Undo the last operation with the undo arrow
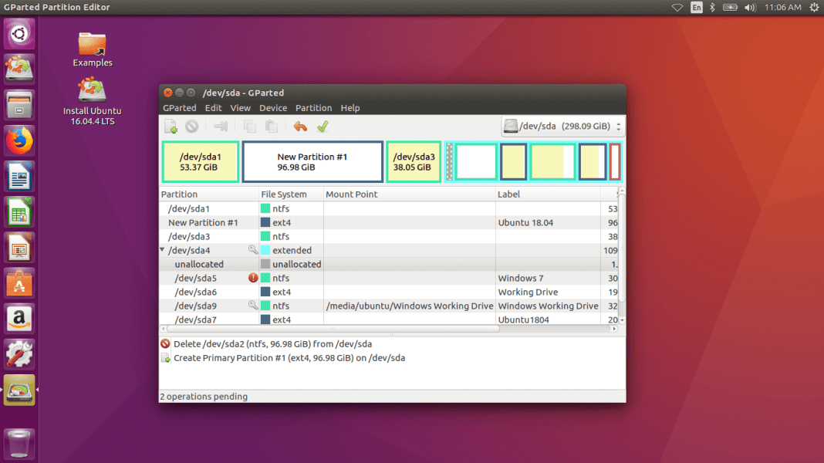This screenshot has width=824, height=463. tap(301, 126)
